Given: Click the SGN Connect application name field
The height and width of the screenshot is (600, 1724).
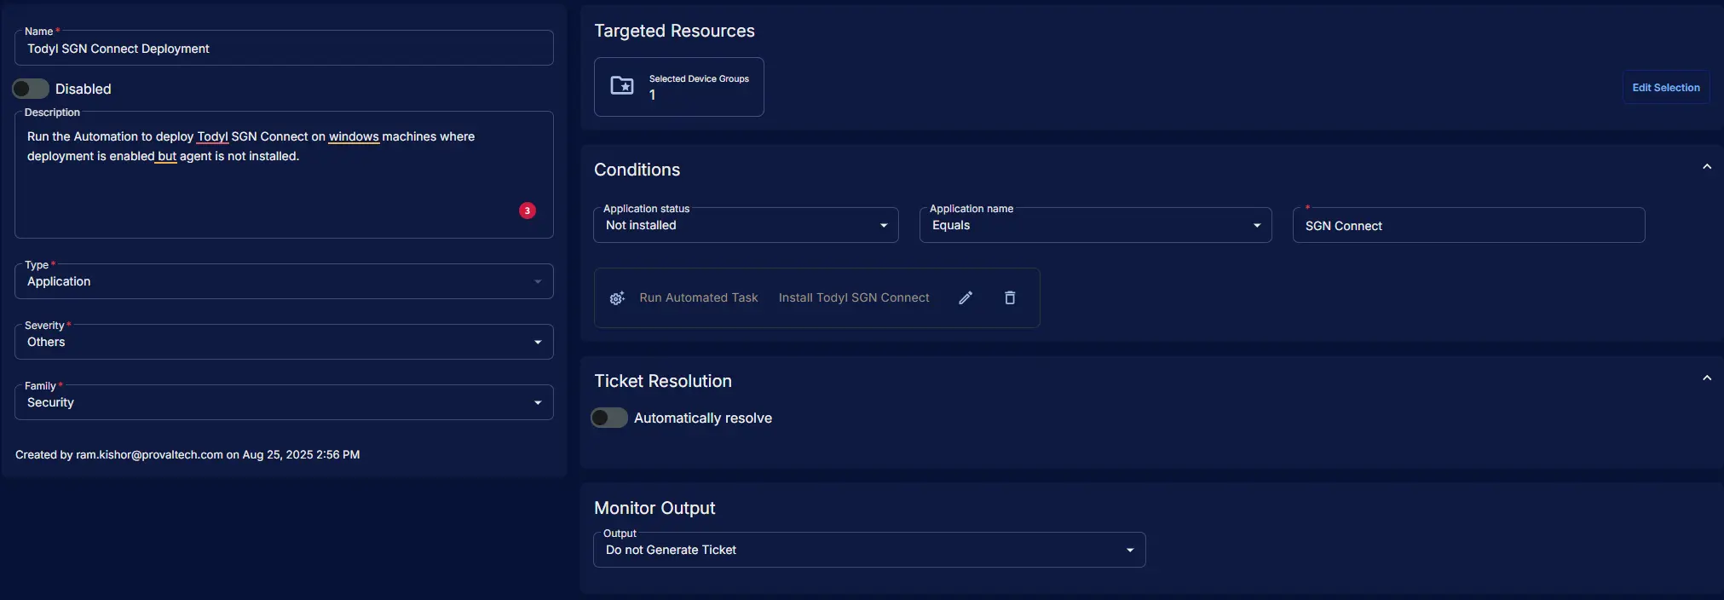Looking at the screenshot, I should click(x=1467, y=226).
